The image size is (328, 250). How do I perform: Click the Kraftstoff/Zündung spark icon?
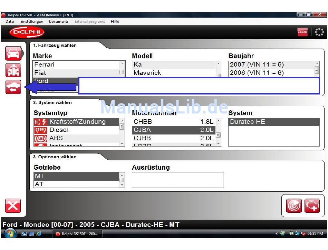[40, 122]
